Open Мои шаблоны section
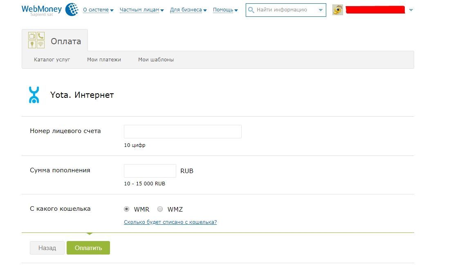Image resolution: width=453 pixels, height=266 pixels. [x=156, y=60]
